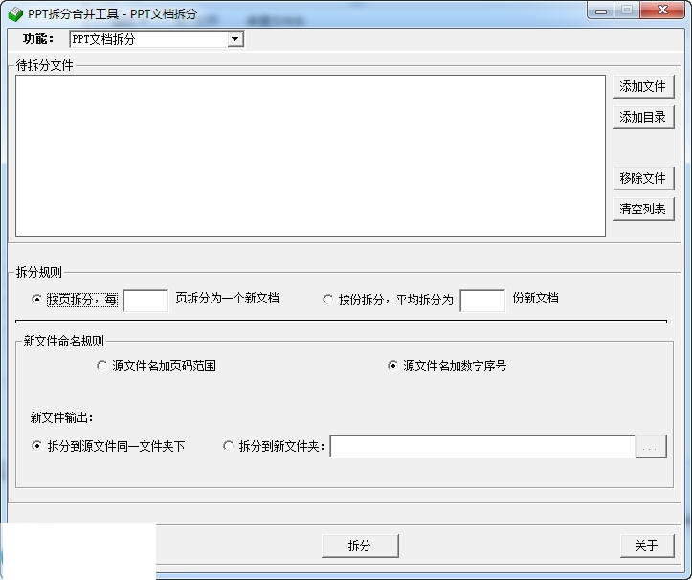The image size is (692, 580).
Task: Click inside the 待拆分文件 file list
Action: (310, 156)
